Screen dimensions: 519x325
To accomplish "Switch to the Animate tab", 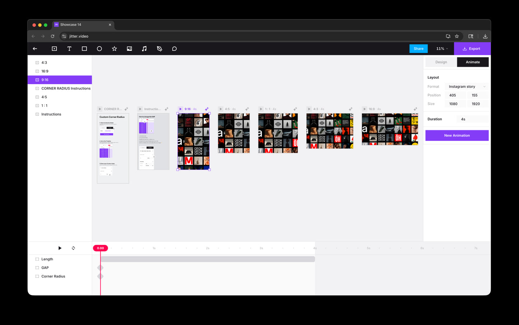I will (473, 62).
